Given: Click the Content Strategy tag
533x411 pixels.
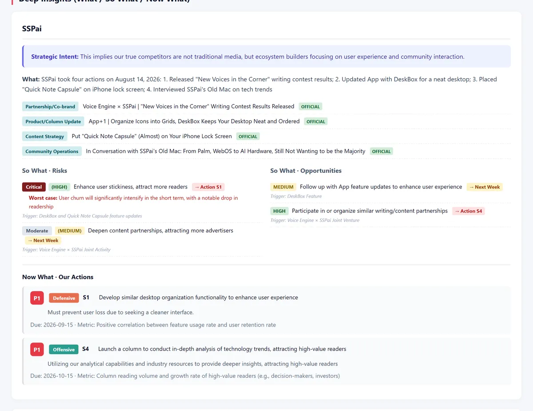Looking at the screenshot, I should click(45, 136).
